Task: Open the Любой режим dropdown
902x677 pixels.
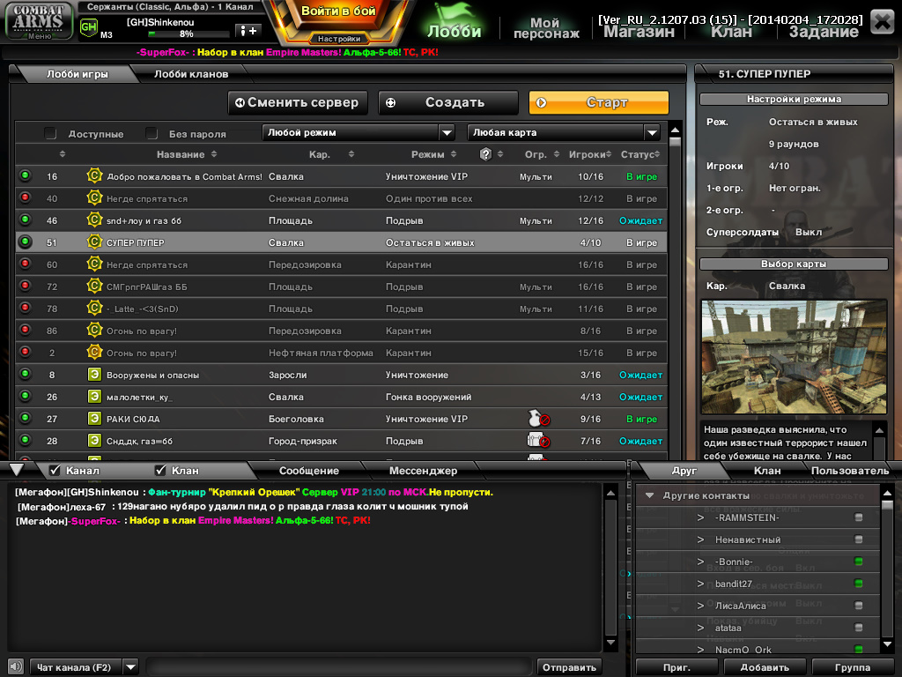Action: (x=359, y=132)
